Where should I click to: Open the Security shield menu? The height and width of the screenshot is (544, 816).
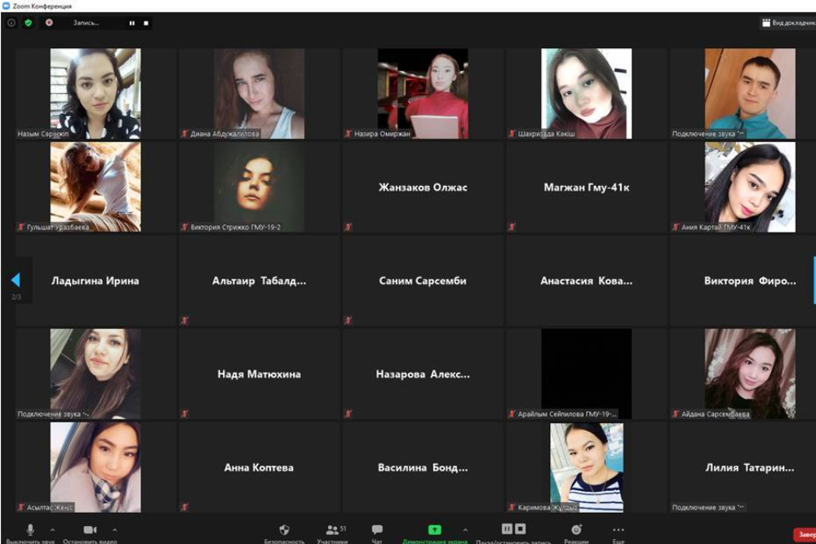click(x=284, y=530)
